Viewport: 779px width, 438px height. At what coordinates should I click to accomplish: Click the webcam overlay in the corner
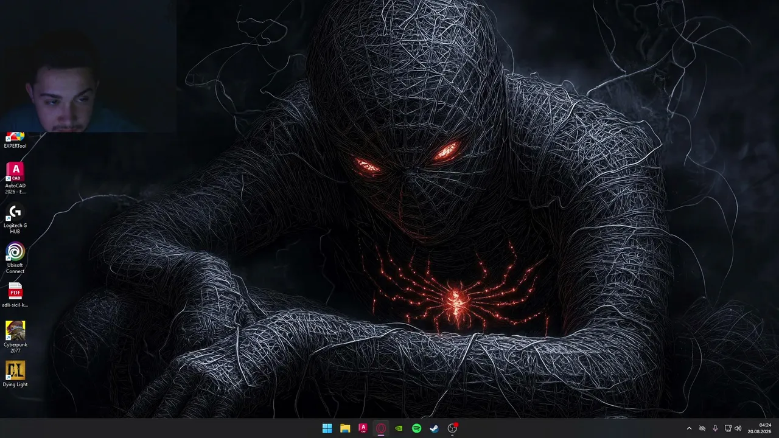[x=88, y=66]
